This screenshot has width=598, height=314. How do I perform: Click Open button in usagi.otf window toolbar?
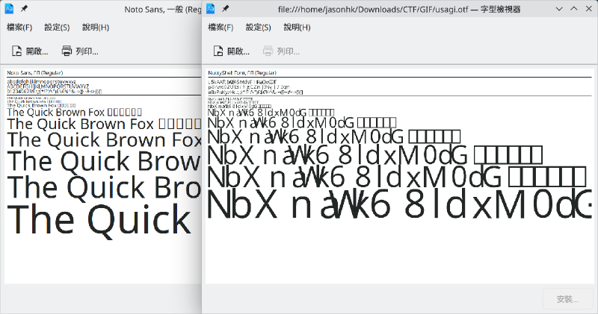click(x=231, y=51)
